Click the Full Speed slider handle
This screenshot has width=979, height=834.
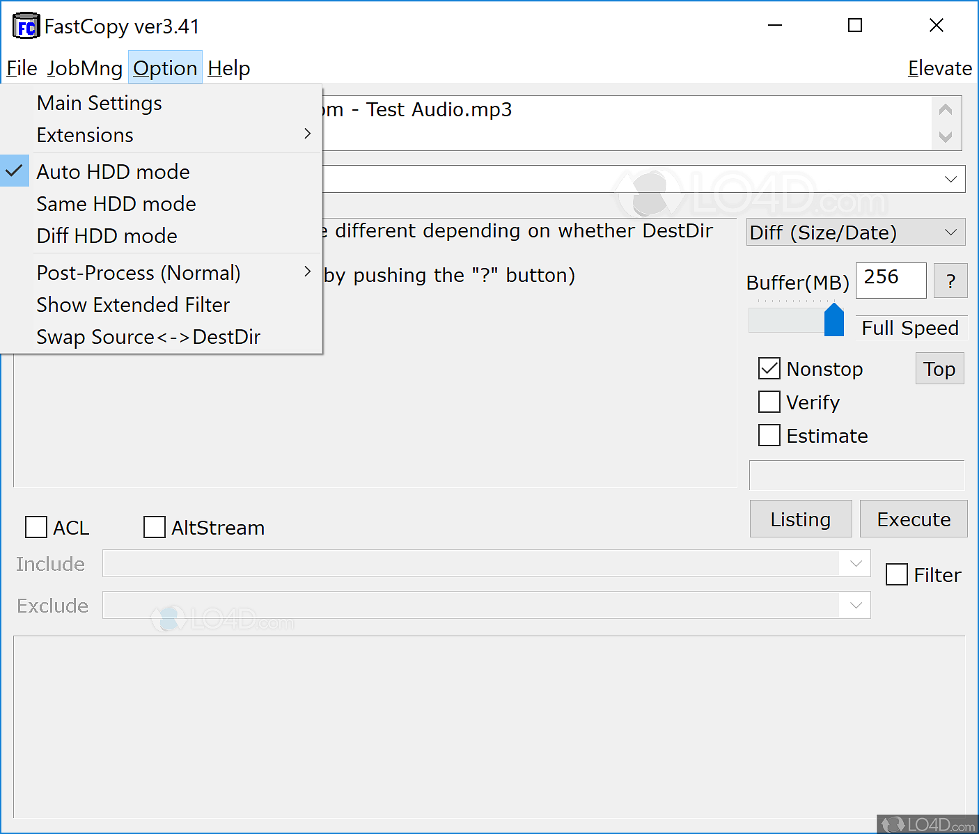click(833, 320)
